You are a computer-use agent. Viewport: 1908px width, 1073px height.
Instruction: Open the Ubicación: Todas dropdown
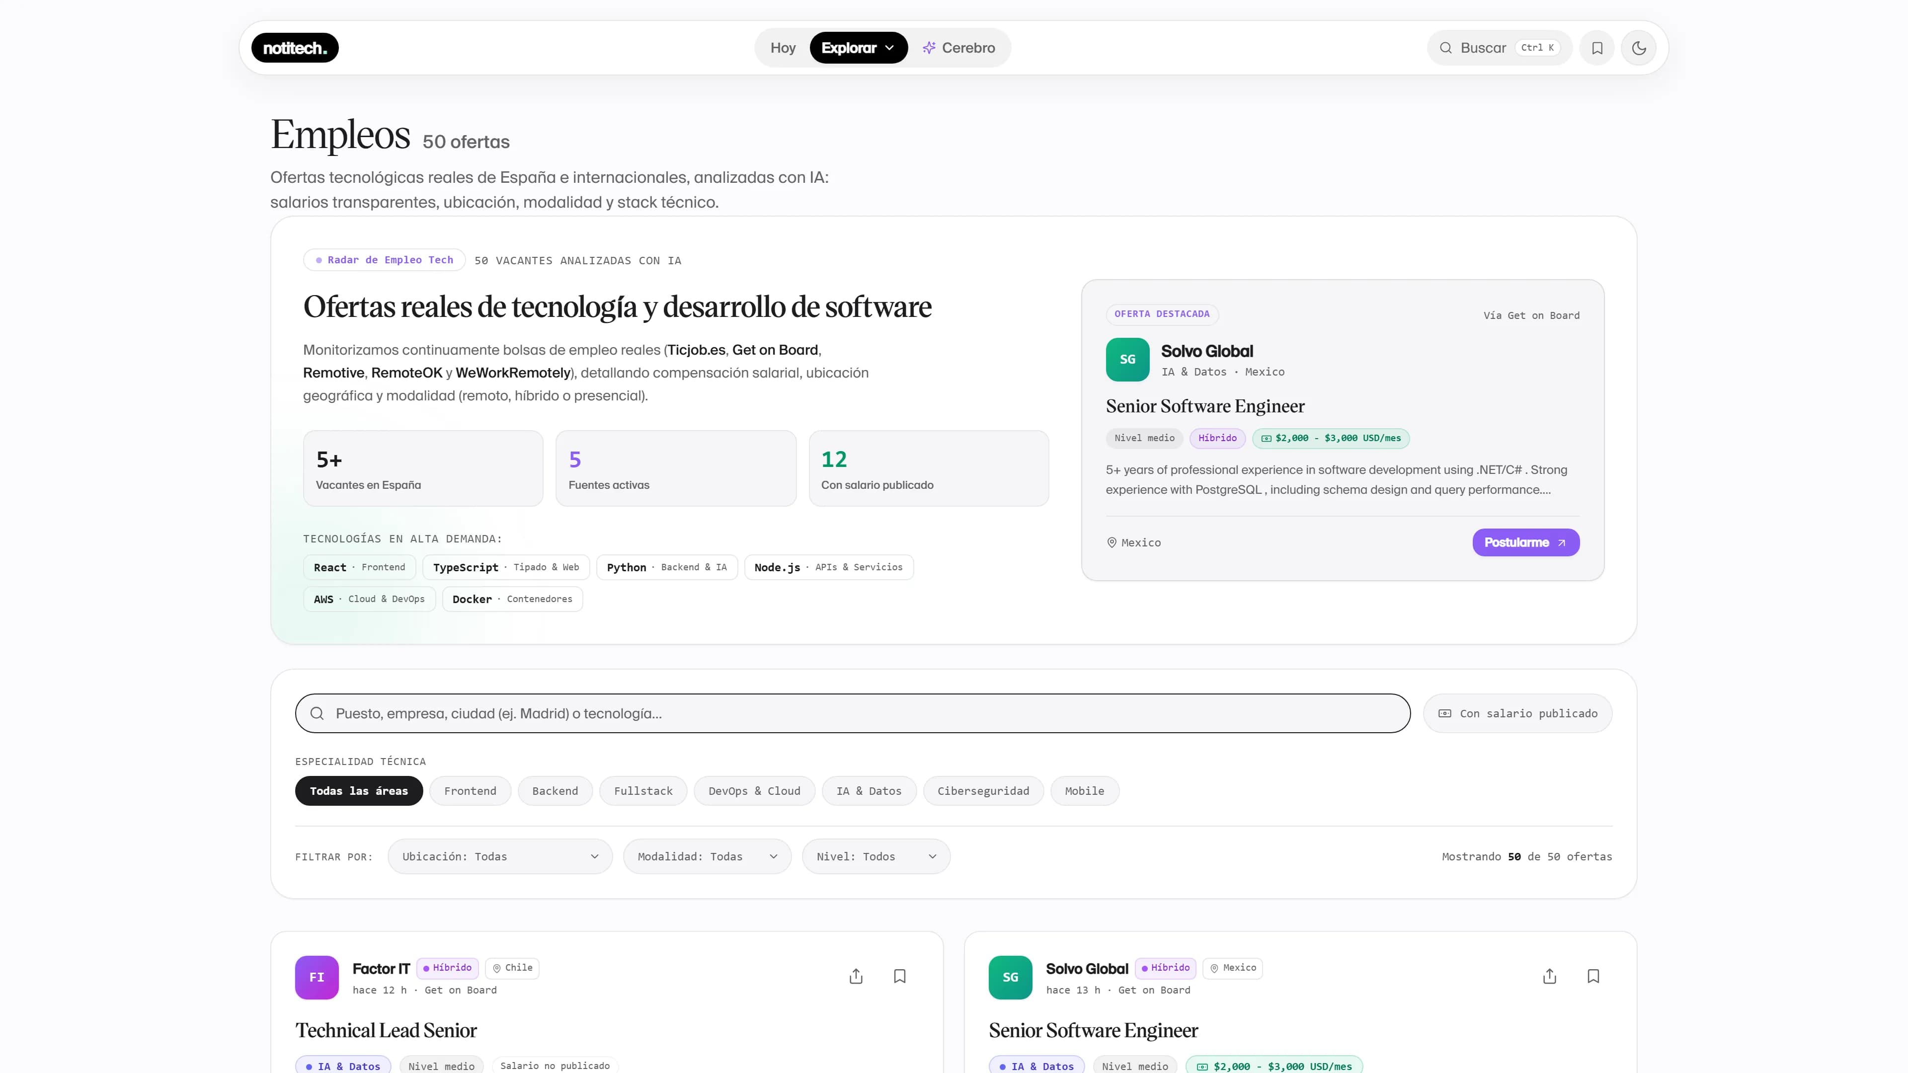coord(500,856)
